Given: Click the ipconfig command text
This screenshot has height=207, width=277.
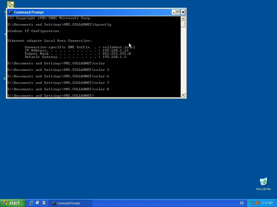Looking at the screenshot, I should tap(103, 25).
